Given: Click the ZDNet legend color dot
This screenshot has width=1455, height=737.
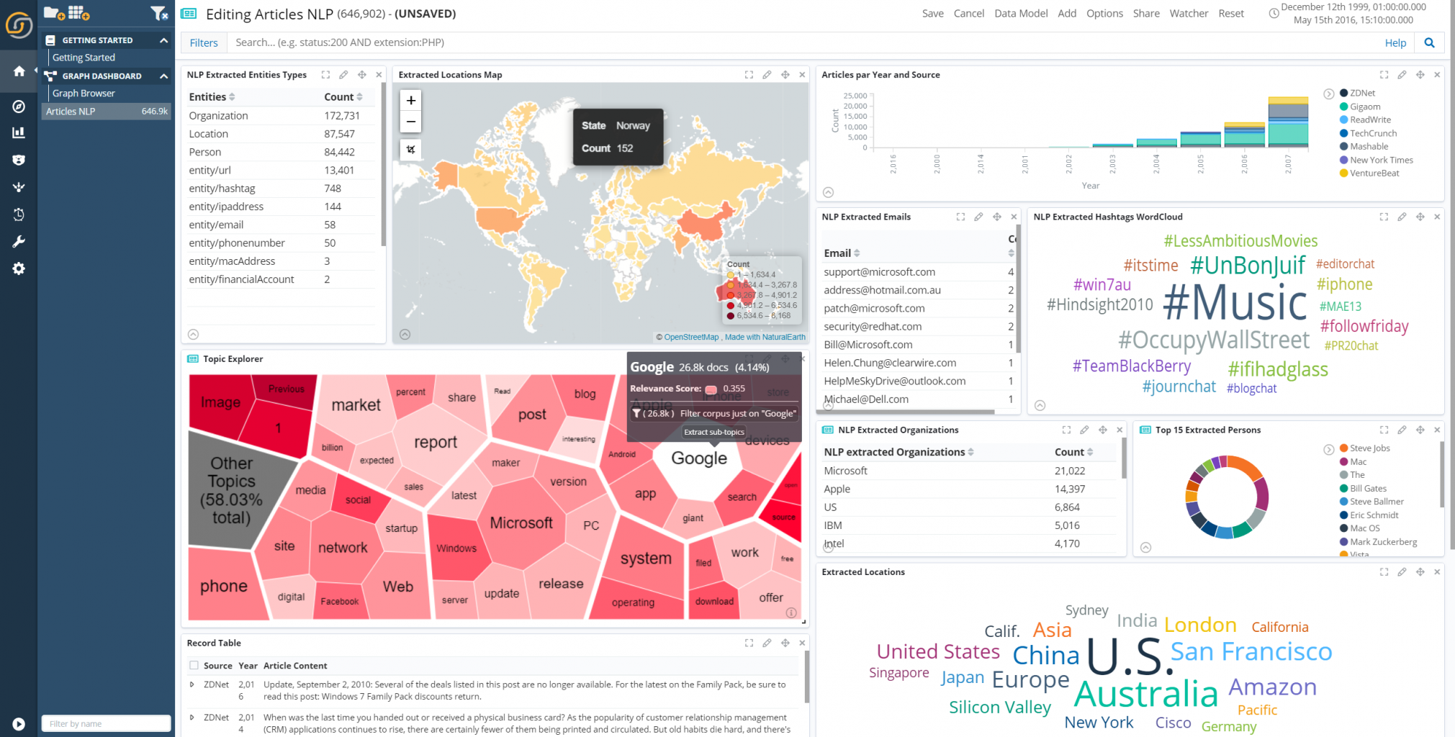Looking at the screenshot, I should 1343,94.
